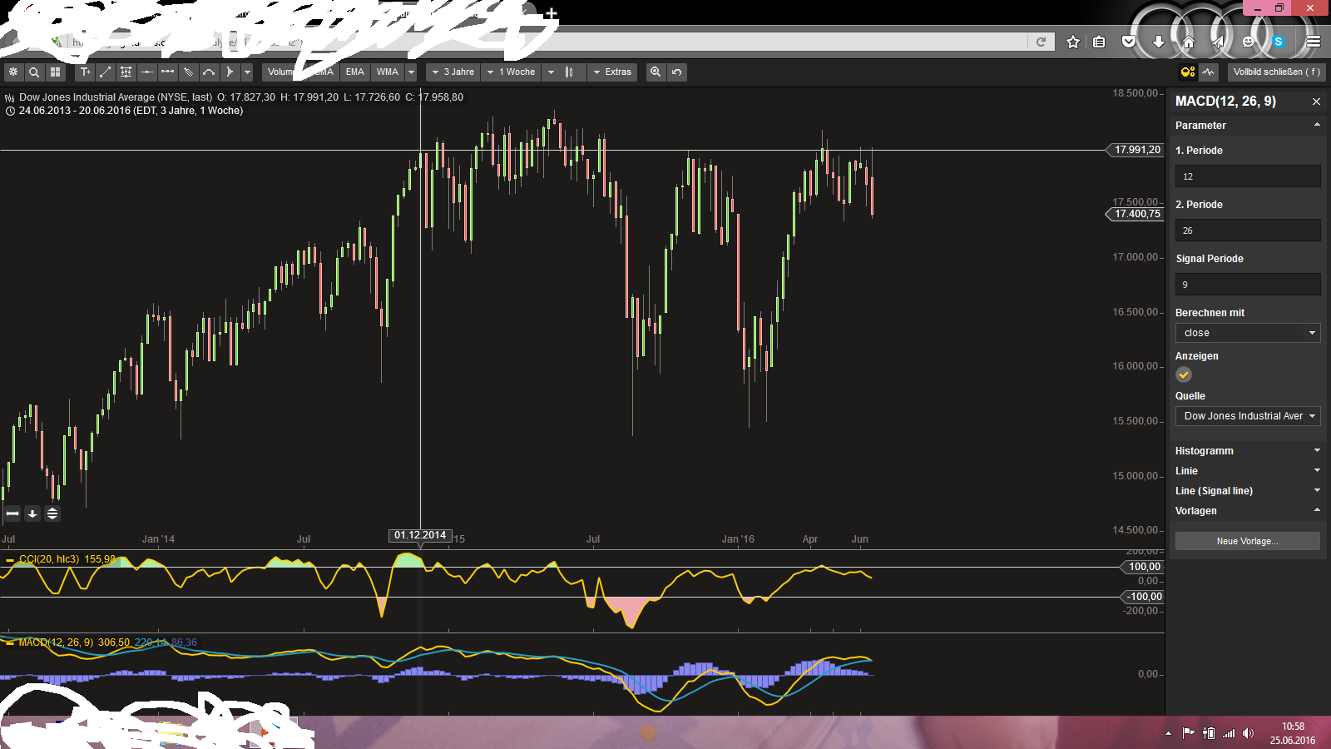Select the text annotation tool
Viewport: 1331px width, 749px height.
85,72
